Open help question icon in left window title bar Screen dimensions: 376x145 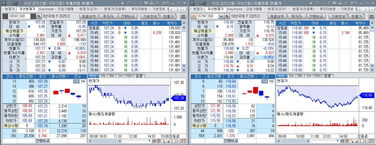[146, 3]
